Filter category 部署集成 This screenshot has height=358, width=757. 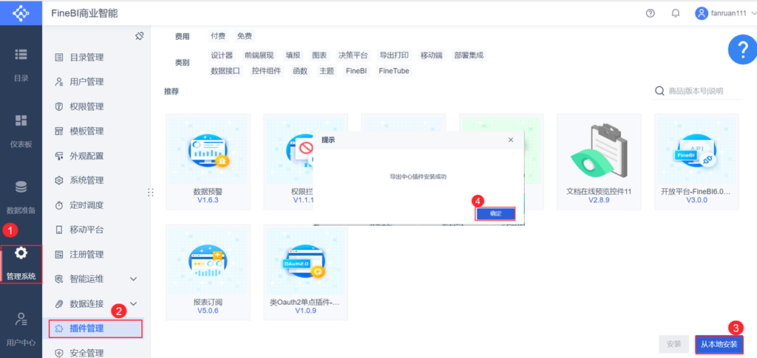tap(469, 55)
